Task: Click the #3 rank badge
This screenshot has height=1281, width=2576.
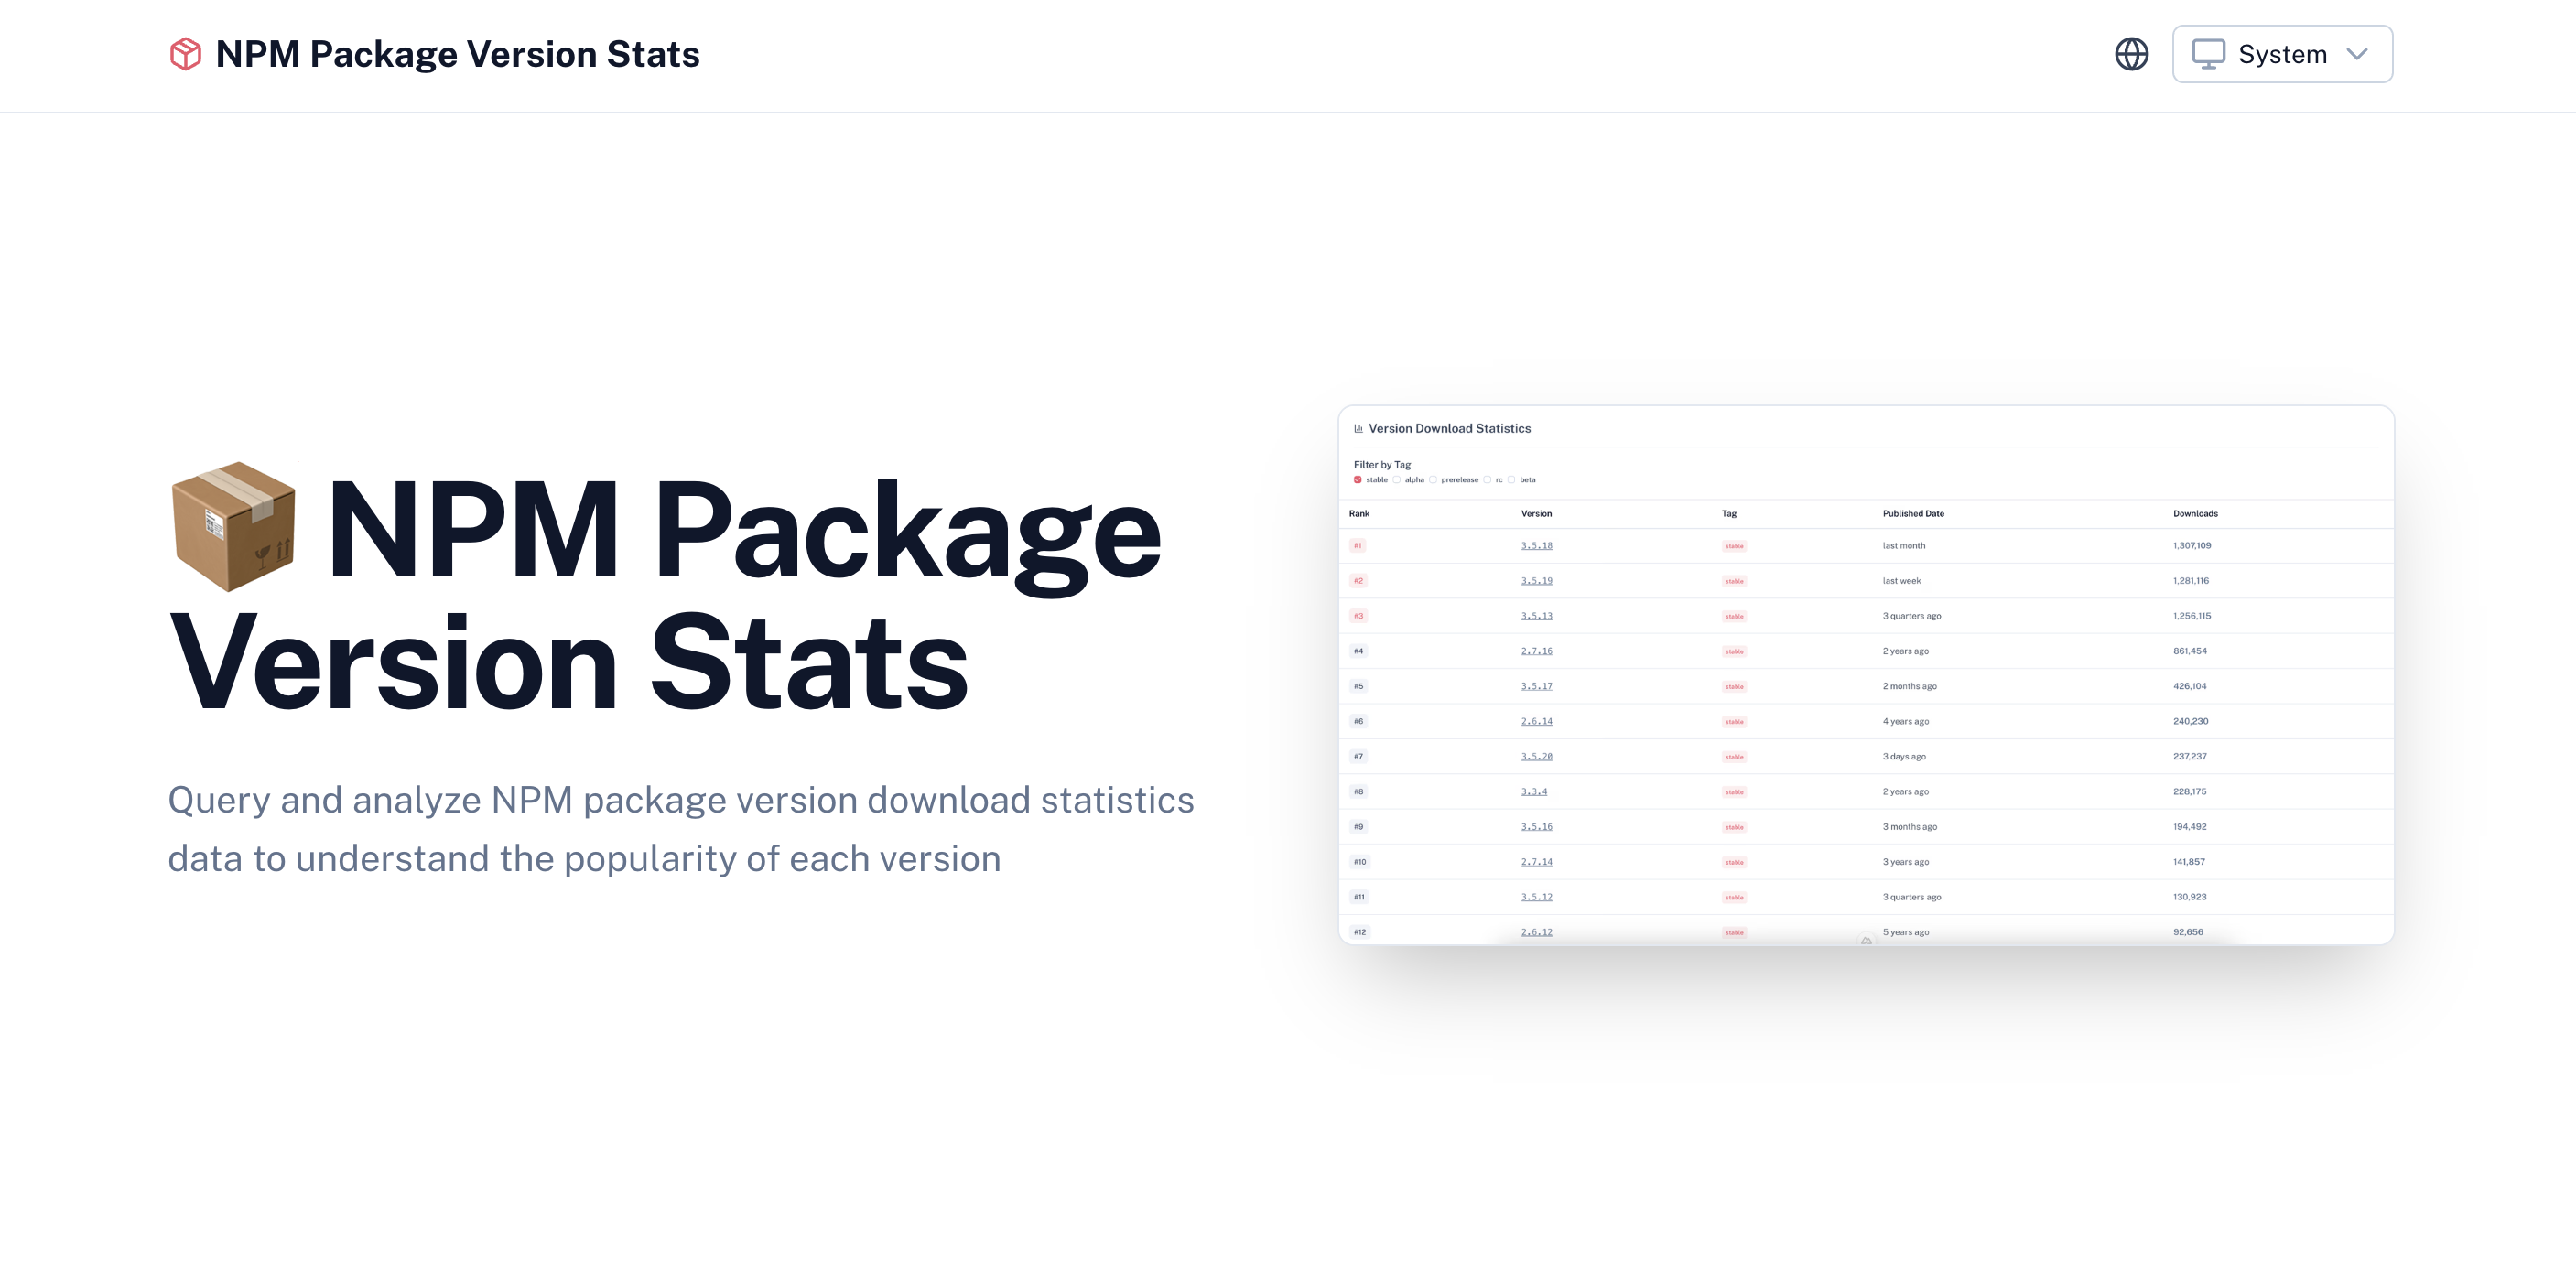Action: 1358,616
